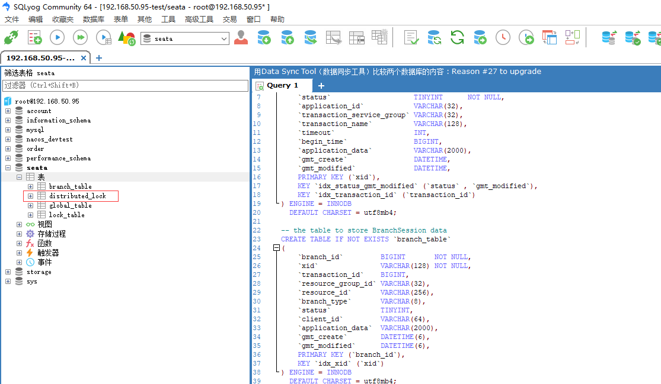Collapse the seata database node

(x=8, y=168)
